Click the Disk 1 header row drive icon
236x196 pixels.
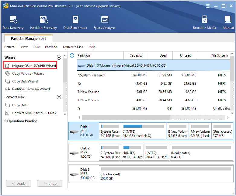[81, 66]
